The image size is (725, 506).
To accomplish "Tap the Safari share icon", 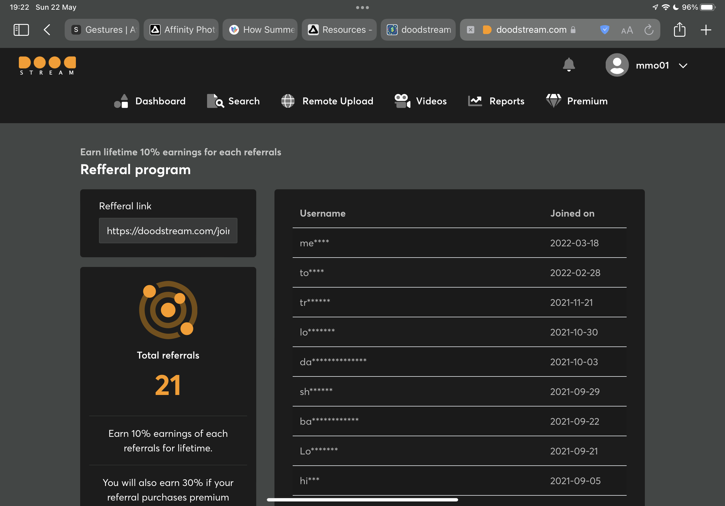I will pos(679,30).
